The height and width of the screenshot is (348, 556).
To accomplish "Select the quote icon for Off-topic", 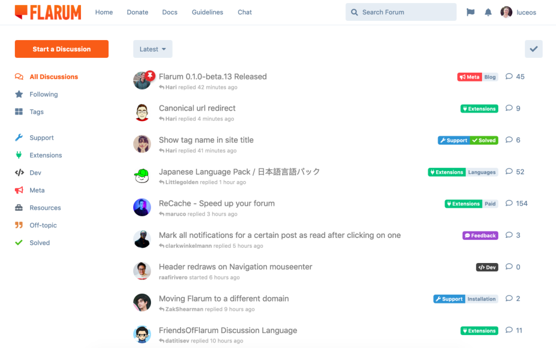I will click(18, 225).
